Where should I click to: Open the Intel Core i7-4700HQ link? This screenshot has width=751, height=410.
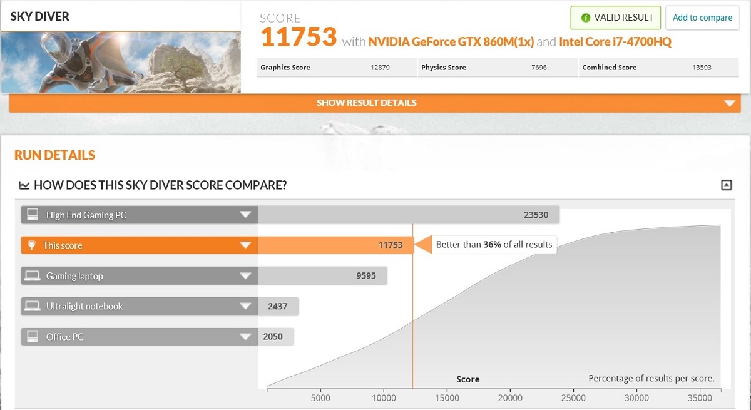(615, 42)
